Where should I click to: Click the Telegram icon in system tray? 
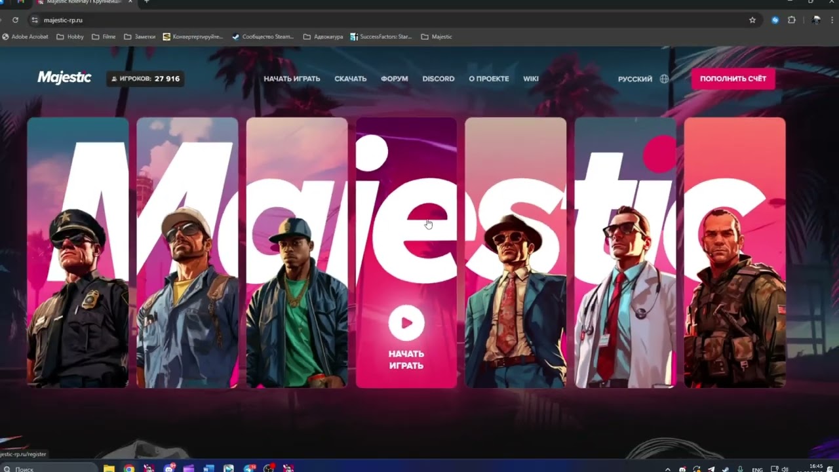pyautogui.click(x=711, y=469)
